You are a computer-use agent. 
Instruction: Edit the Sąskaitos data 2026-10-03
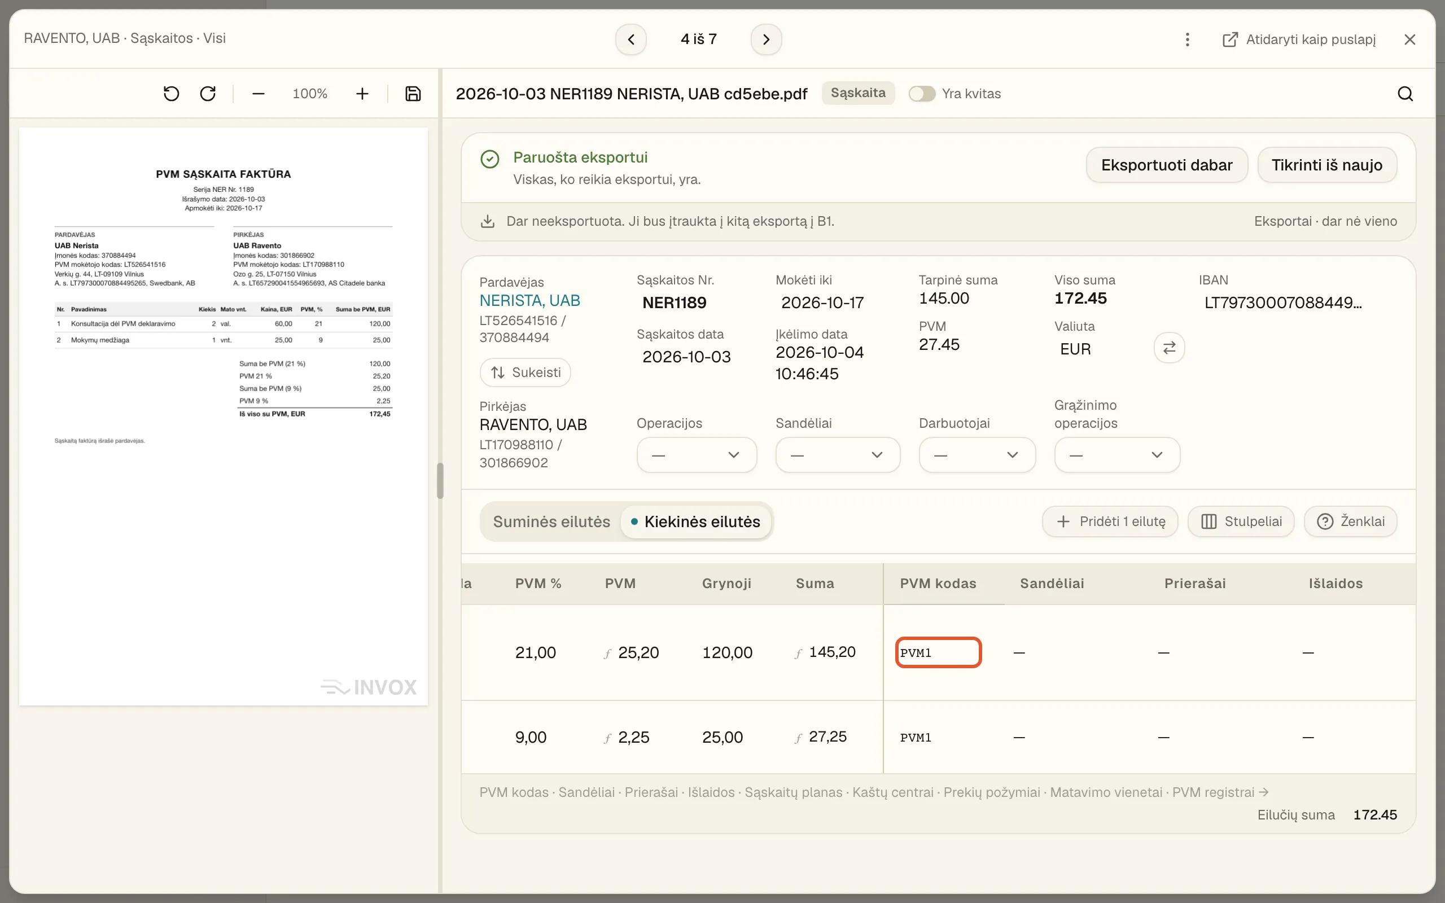point(687,357)
